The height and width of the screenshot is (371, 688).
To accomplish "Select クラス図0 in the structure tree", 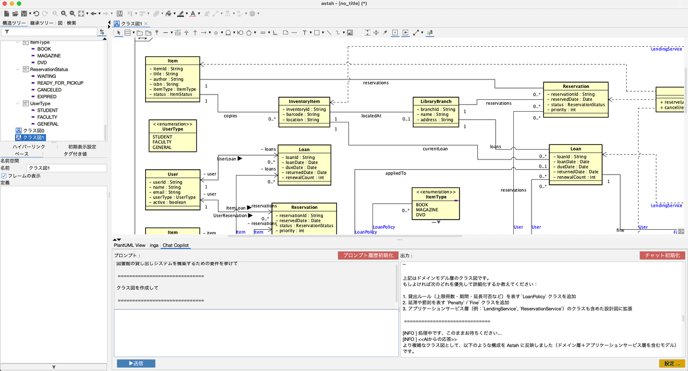I will pyautogui.click(x=34, y=130).
